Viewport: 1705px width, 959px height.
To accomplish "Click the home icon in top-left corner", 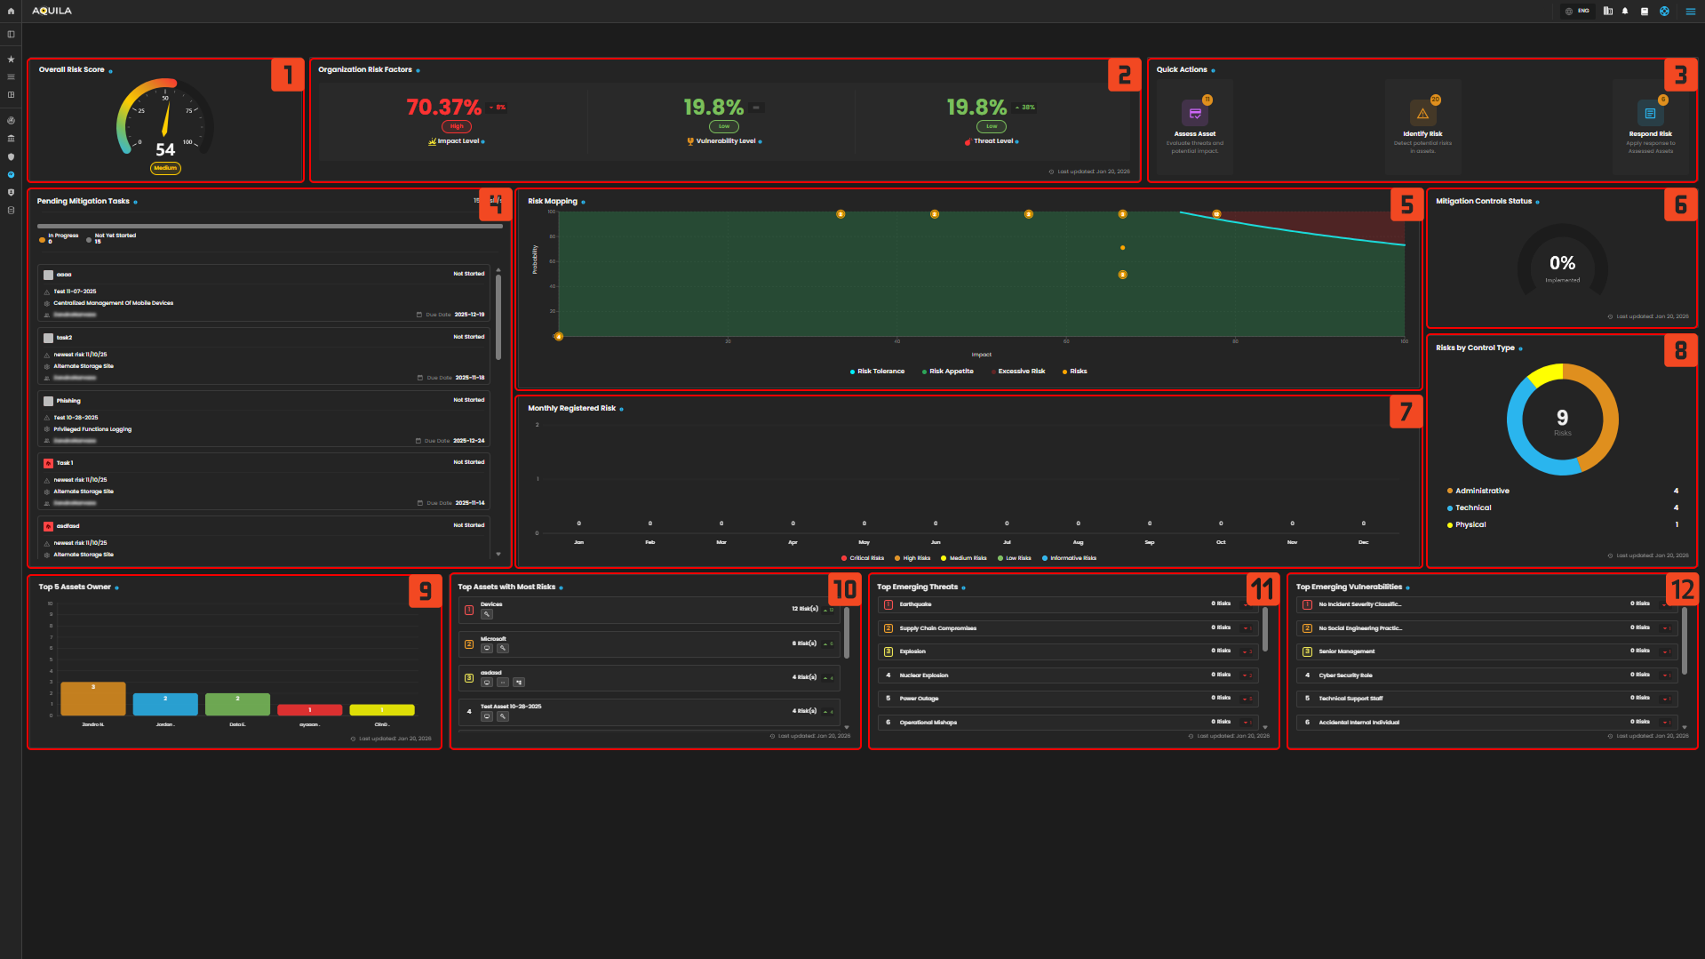I will pyautogui.click(x=11, y=12).
